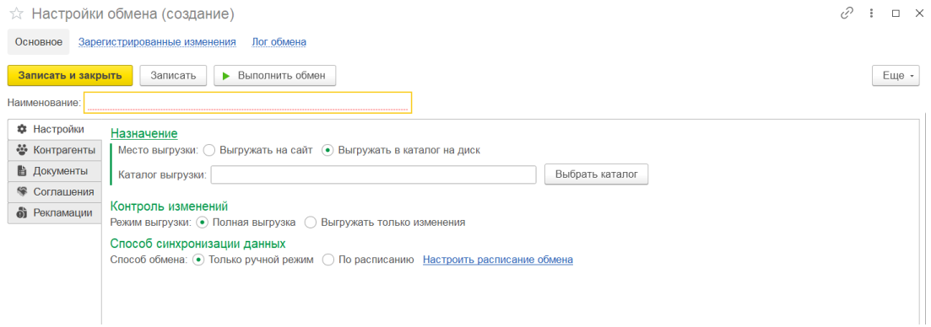The height and width of the screenshot is (327, 931).
Task: Click 'Записать и закрыть' button
Action: pyautogui.click(x=70, y=76)
